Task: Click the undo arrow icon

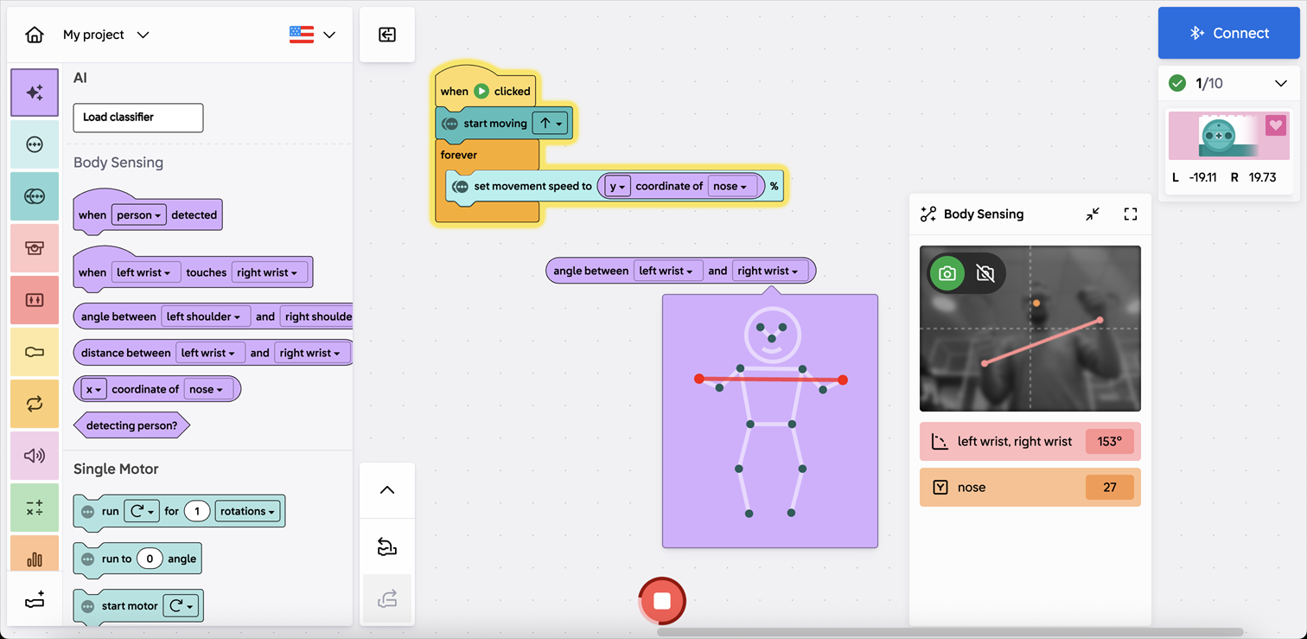Action: click(387, 547)
